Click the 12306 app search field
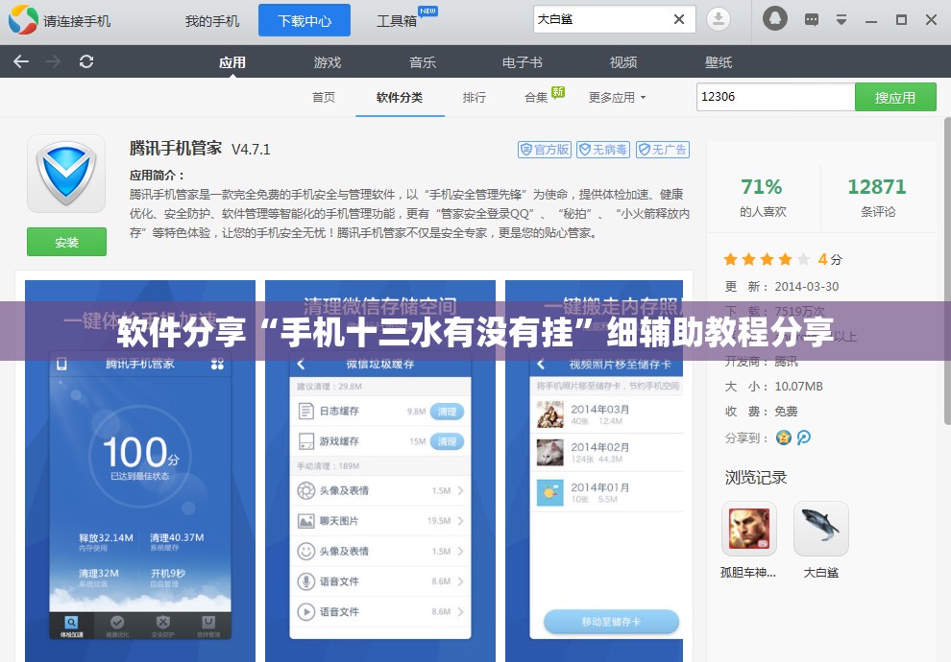The width and height of the screenshot is (951, 662). click(x=776, y=97)
